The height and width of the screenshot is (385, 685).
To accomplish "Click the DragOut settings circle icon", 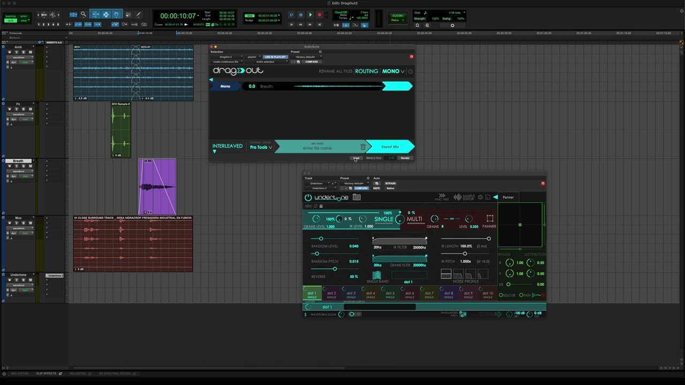I will coord(410,71).
